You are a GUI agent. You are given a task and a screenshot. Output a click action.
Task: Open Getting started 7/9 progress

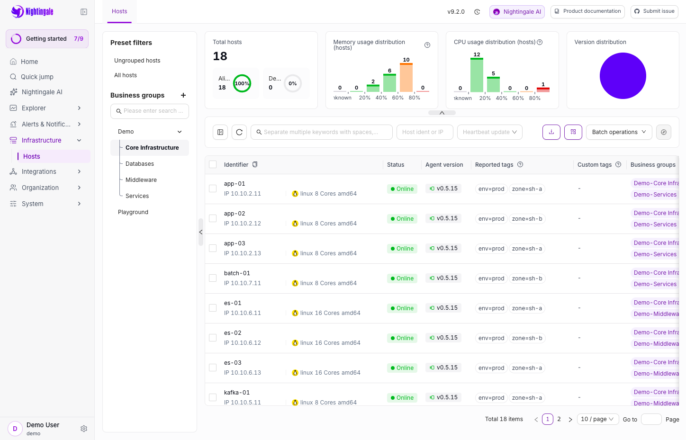(x=47, y=39)
